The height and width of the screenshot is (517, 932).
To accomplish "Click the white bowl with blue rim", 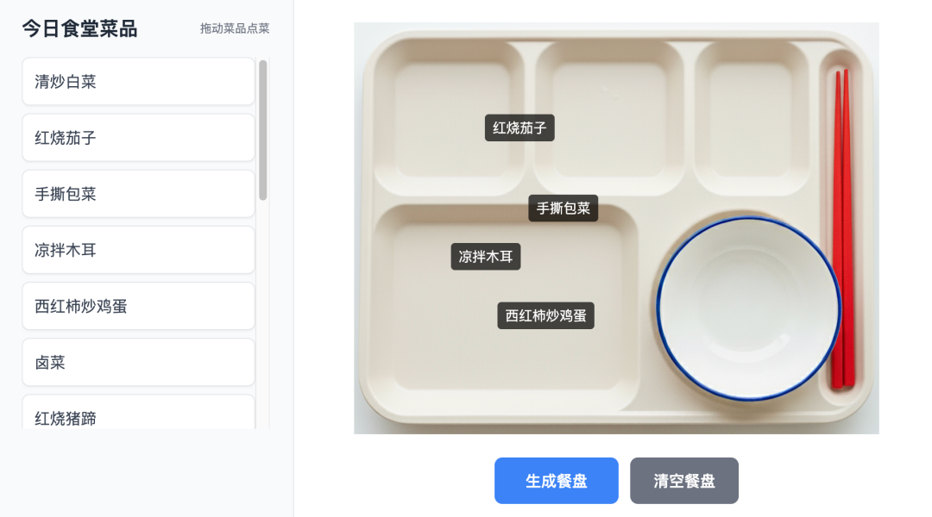I will click(748, 308).
